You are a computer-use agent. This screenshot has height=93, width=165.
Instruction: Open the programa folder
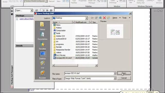(x=59, y=44)
